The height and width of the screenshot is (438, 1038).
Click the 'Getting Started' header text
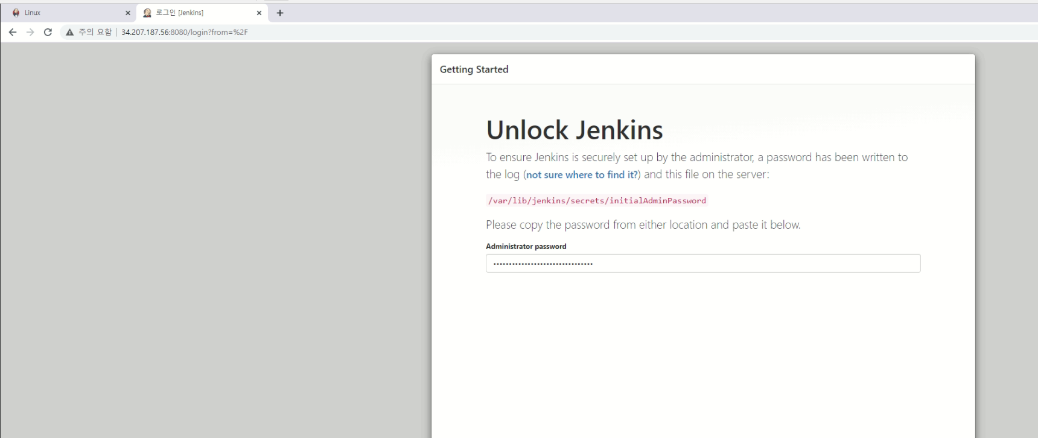pos(474,69)
